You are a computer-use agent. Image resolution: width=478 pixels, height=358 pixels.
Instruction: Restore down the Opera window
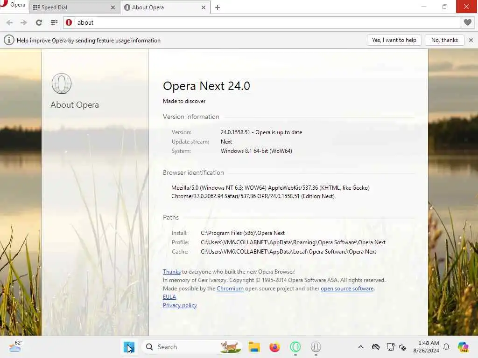445,7
